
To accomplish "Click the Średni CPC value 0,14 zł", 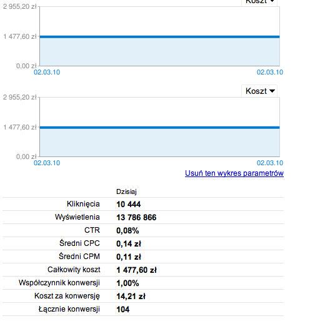I will [x=129, y=243].
